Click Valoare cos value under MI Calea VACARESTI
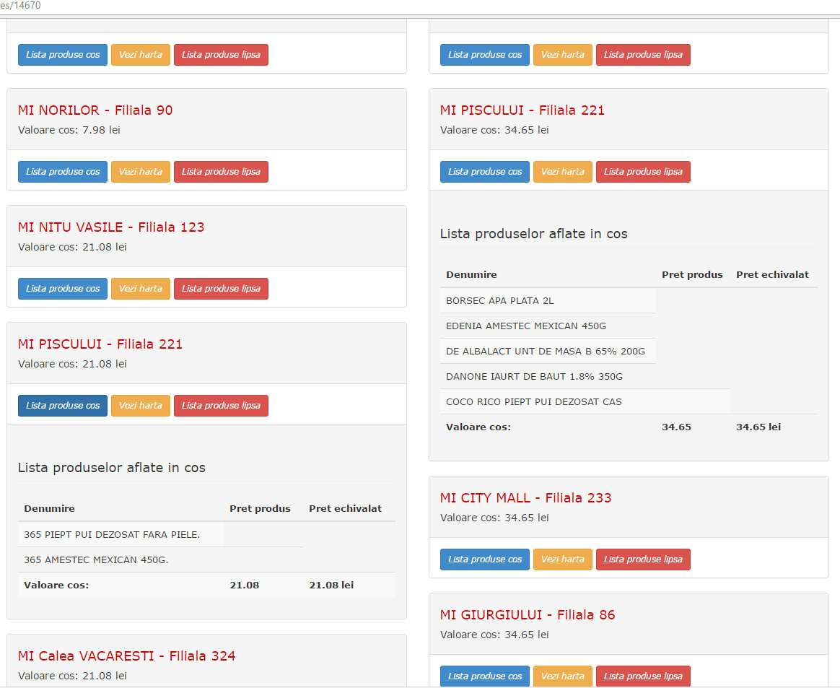 pos(72,676)
